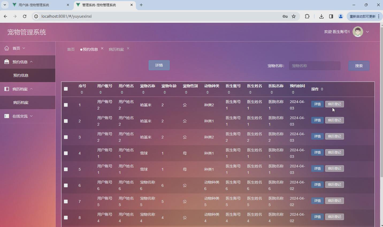Expand the 在线交流 sidebar menu
The image size is (383, 227).
coord(31,116)
